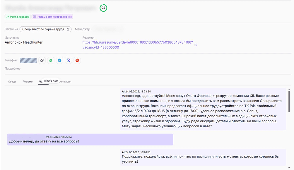Click the Резюме сгенерировано ИИ tag
Image resolution: width=294 pixels, height=170 pixels.
pyautogui.click(x=52, y=17)
